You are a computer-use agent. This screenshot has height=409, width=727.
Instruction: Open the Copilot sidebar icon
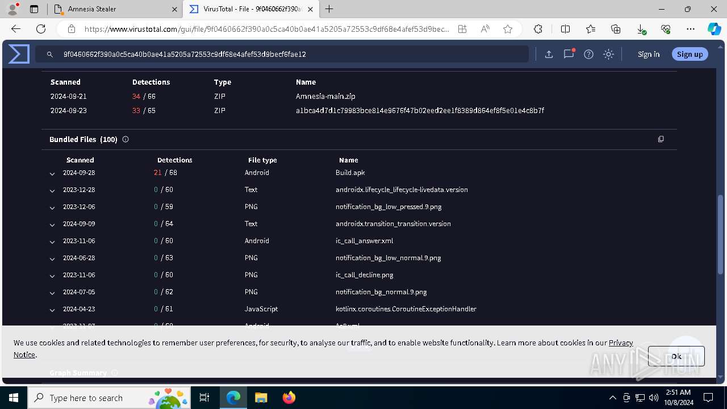[x=714, y=29]
